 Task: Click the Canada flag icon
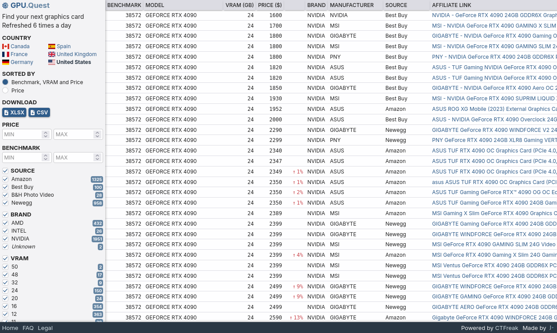click(6, 46)
